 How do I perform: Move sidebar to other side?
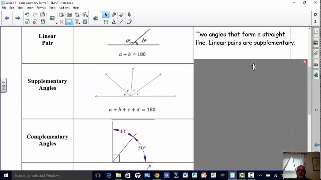coord(316,110)
